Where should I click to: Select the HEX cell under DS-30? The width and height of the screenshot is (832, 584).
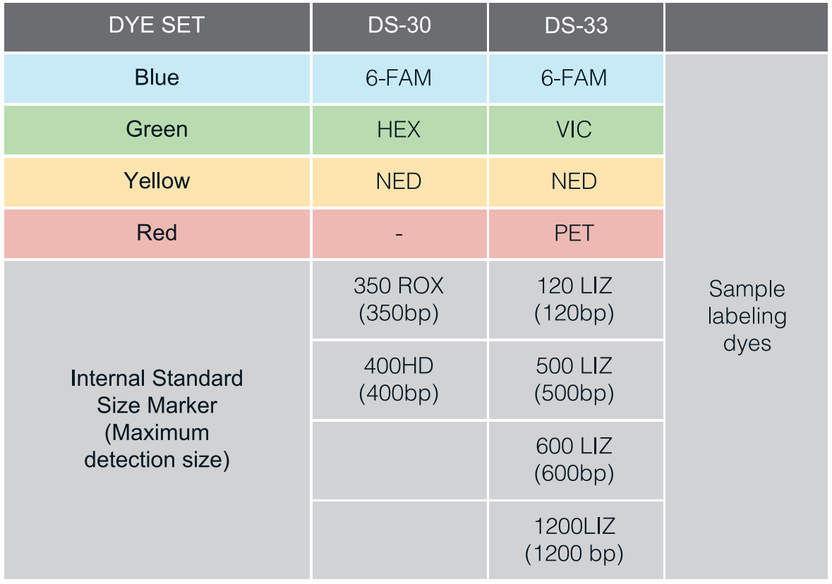pos(399,130)
